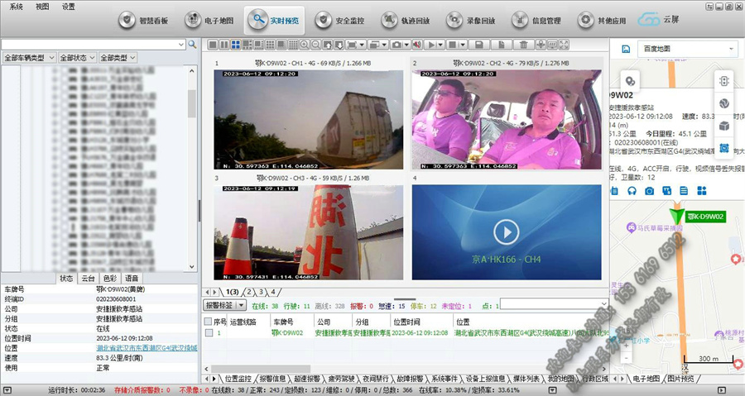
Task: Click the search magnifier in vehicle panel
Action: (192, 44)
